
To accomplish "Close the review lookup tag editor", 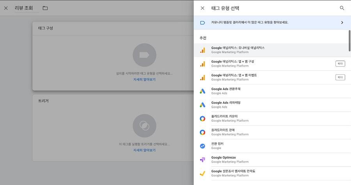I will pyautogui.click(x=6, y=8).
